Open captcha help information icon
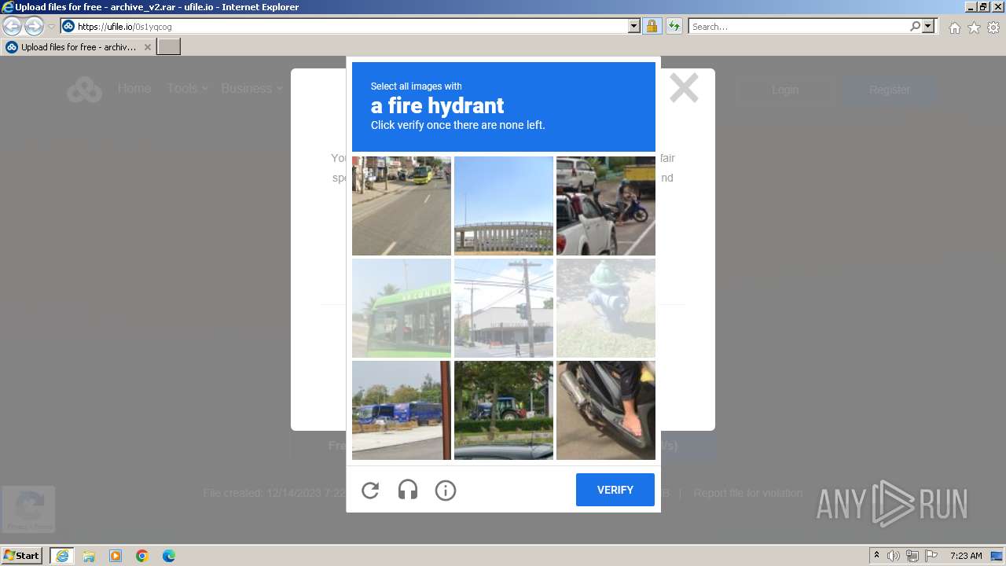1006x566 pixels. [446, 491]
